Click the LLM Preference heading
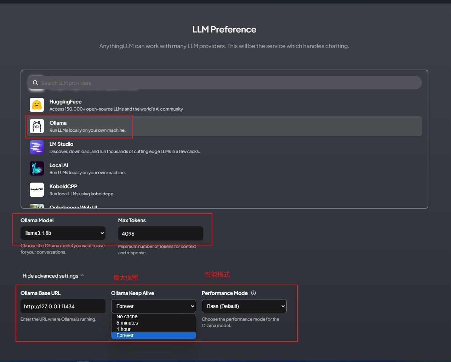This screenshot has width=451, height=362. click(x=224, y=29)
